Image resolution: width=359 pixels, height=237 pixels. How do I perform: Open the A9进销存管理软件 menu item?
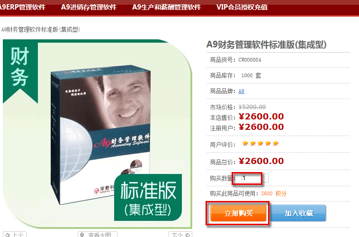click(x=89, y=7)
